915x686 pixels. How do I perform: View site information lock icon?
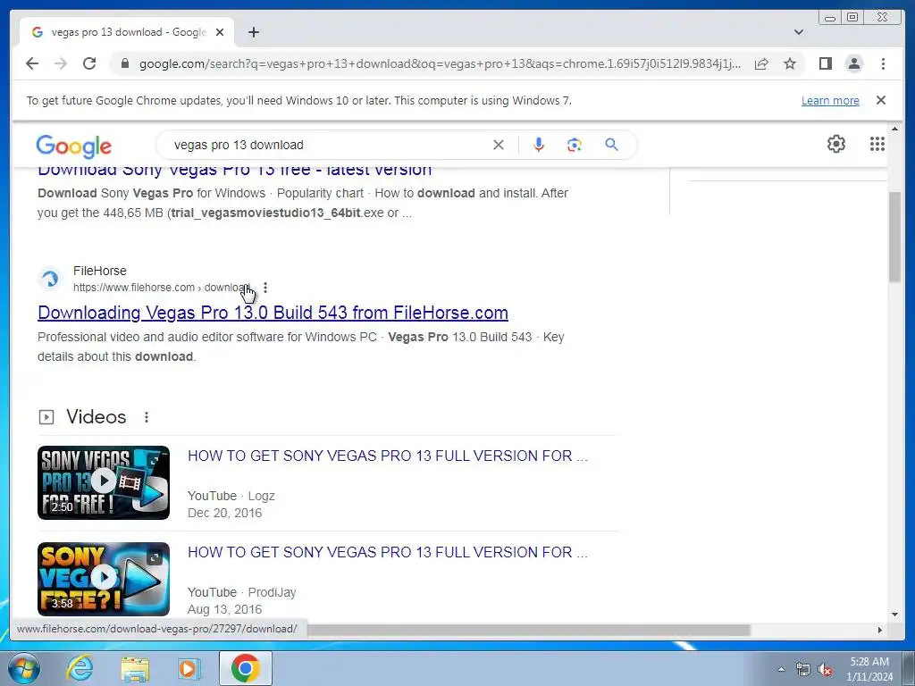(125, 63)
